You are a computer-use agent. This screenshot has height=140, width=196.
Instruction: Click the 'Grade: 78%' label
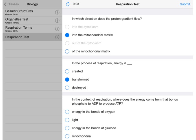tap(12, 14)
